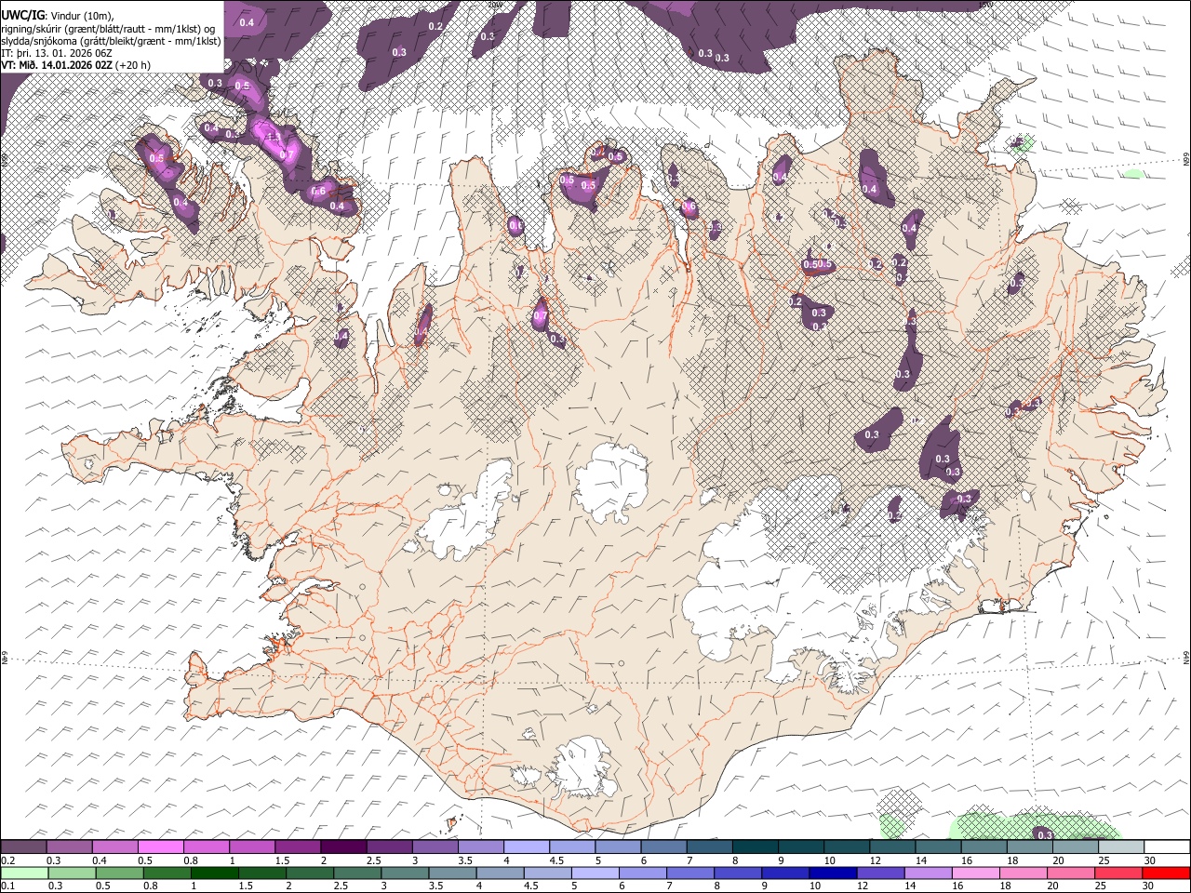Select the initial time 'IT: þri. 13. 01. 2026 06Z'

pyautogui.click(x=57, y=53)
